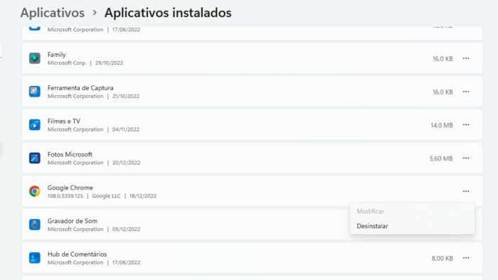Image resolution: width=498 pixels, height=280 pixels.
Task: Click the Family 16,0 KB size
Action: tap(443, 59)
